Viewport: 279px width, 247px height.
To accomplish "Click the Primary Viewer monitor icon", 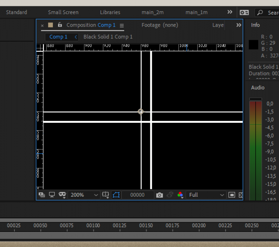I will pyautogui.click(x=52, y=195).
